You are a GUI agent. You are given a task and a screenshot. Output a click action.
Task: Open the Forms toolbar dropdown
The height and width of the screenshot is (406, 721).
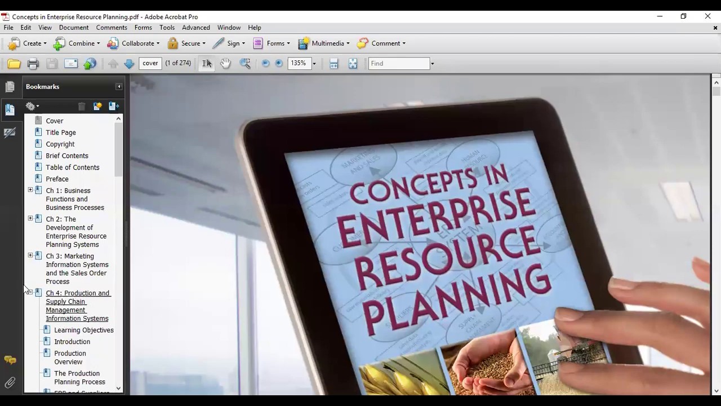click(x=271, y=43)
